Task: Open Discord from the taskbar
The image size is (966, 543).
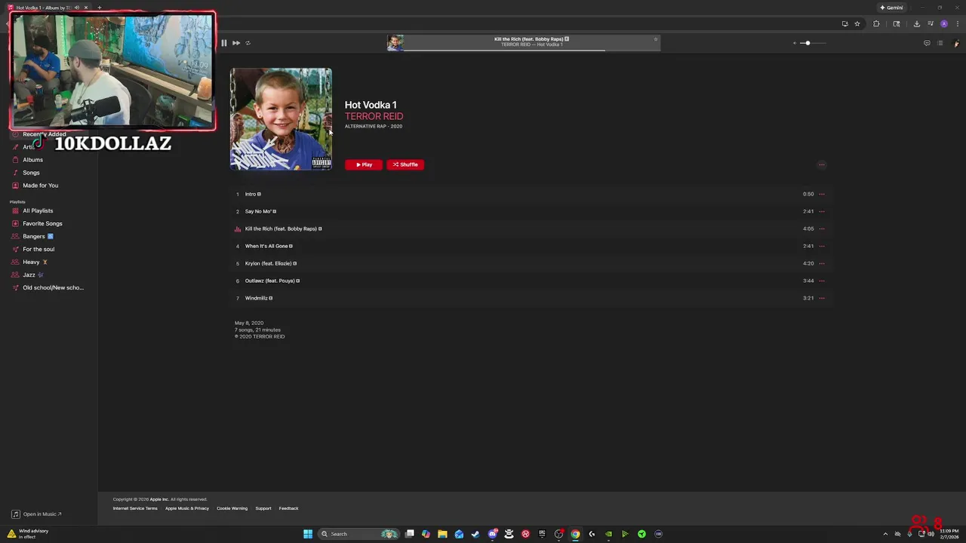Action: point(492,534)
